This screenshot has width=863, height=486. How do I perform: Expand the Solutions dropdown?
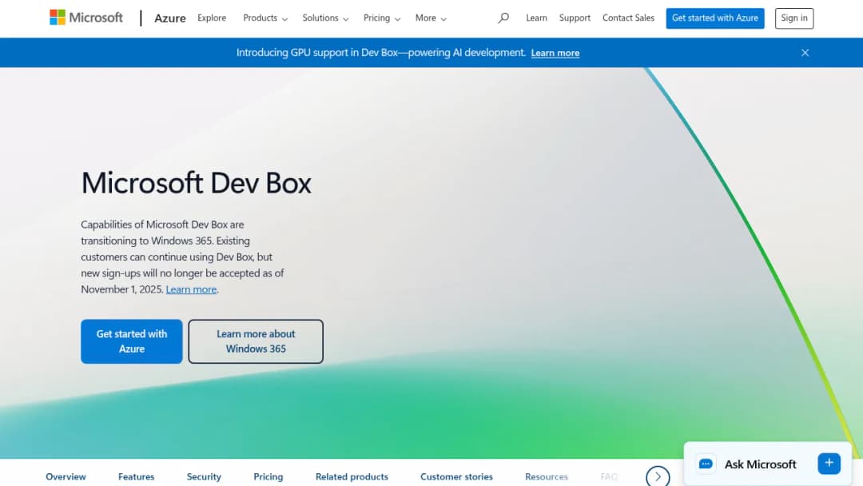point(325,18)
